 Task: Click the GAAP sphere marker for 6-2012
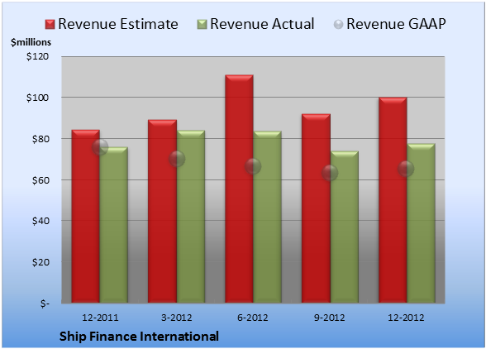point(253,166)
